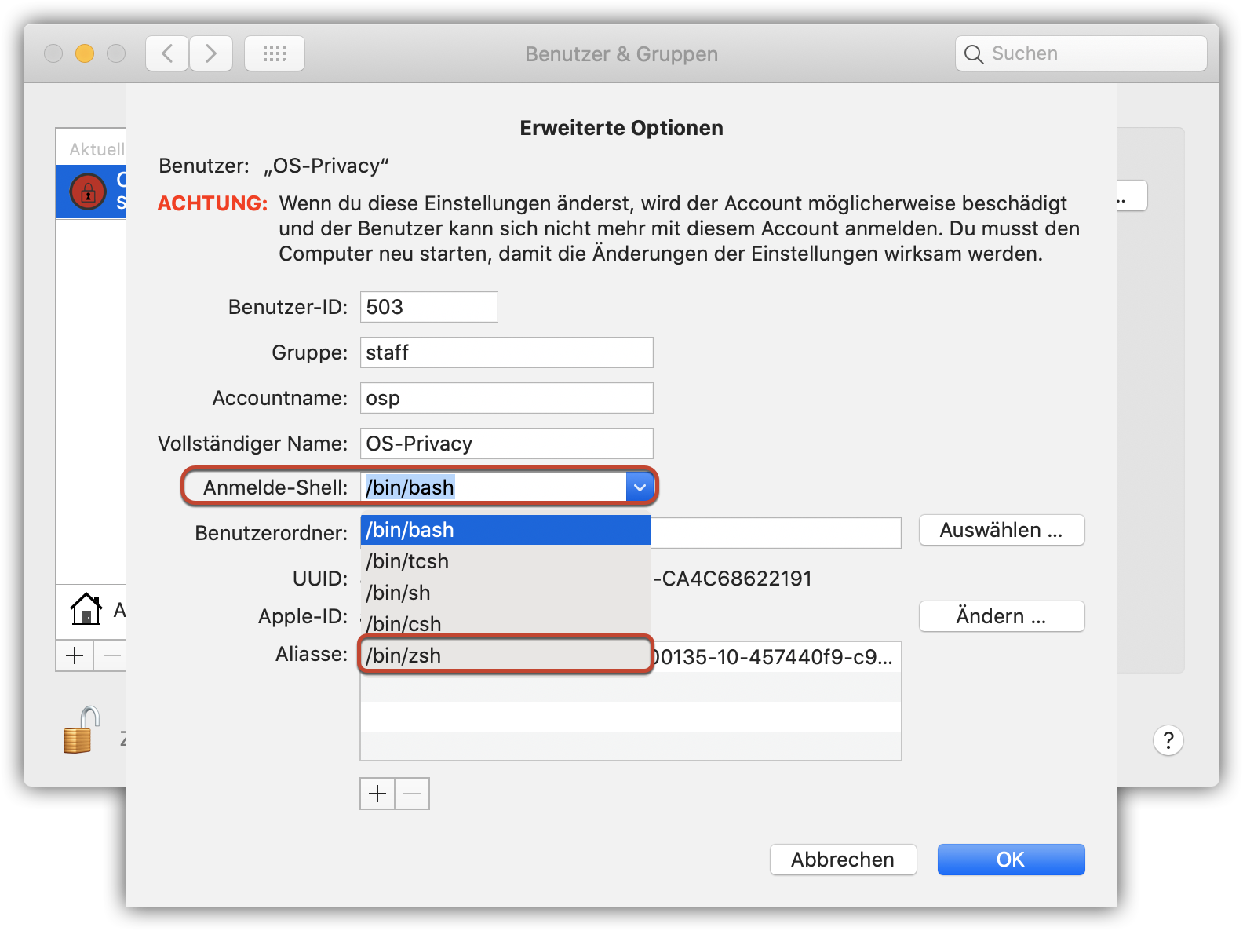
Task: Add user with plus button in sidebar
Action: pyautogui.click(x=75, y=655)
